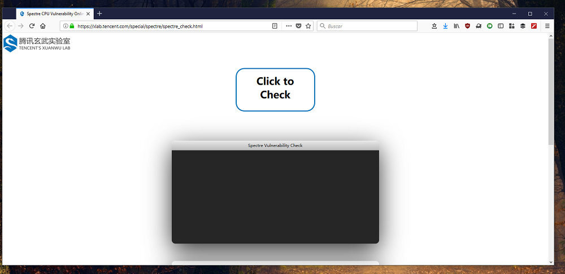View site information next to the URL
This screenshot has width=565, height=274.
click(x=66, y=26)
